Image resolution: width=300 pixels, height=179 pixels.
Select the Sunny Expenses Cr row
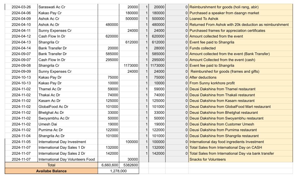(x=52, y=71)
